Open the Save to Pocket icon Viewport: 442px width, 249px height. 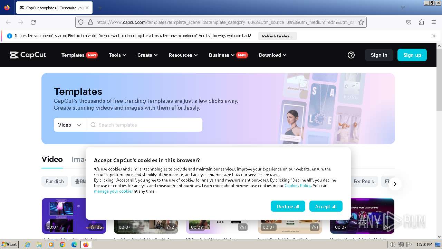(409, 22)
